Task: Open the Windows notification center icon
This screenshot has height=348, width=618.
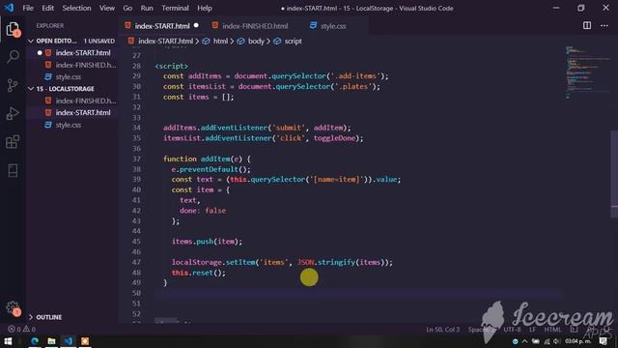Action: click(x=603, y=341)
